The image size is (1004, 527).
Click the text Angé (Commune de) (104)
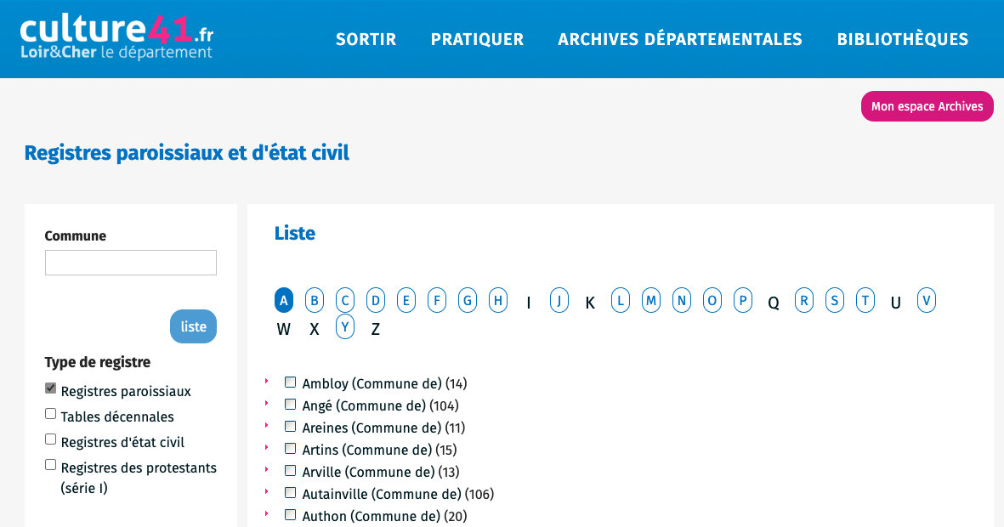click(x=380, y=406)
